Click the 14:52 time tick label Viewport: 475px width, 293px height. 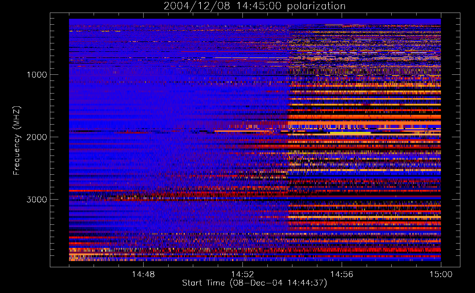tap(242, 275)
